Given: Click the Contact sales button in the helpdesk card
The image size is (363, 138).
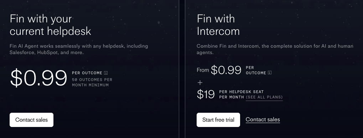Looking at the screenshot, I should [31, 120].
